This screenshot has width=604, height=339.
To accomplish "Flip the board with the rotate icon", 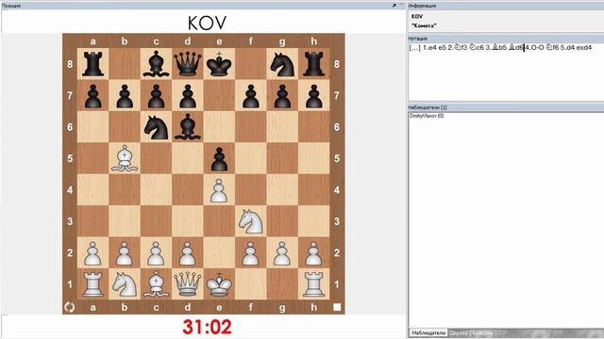I will click(69, 307).
